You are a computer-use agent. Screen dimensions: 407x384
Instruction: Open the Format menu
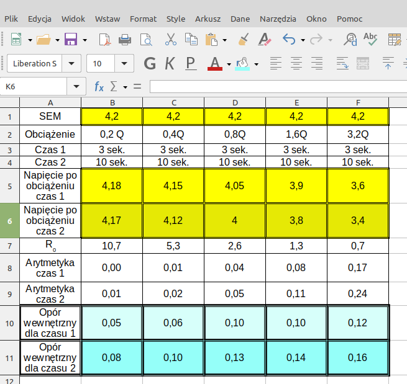[x=144, y=19]
